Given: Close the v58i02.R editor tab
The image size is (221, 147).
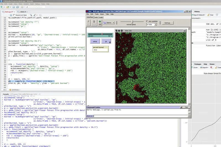Looking at the screenshot, I should 27,12.
